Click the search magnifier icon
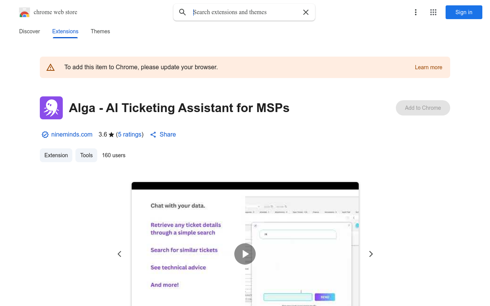This screenshot has height=306, width=490. coord(183,12)
